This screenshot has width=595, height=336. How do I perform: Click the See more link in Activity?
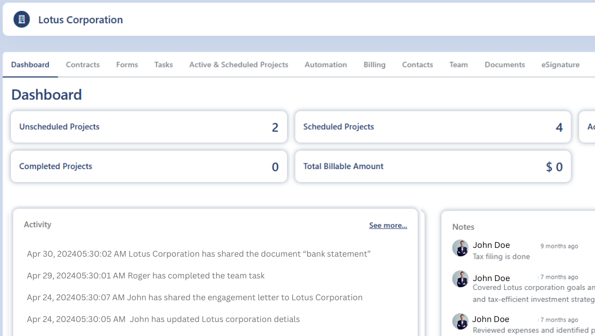point(388,225)
